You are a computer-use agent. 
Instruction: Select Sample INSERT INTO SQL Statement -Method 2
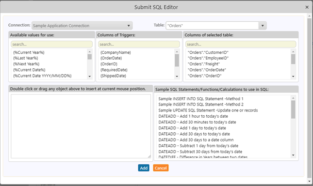[x=201, y=104]
